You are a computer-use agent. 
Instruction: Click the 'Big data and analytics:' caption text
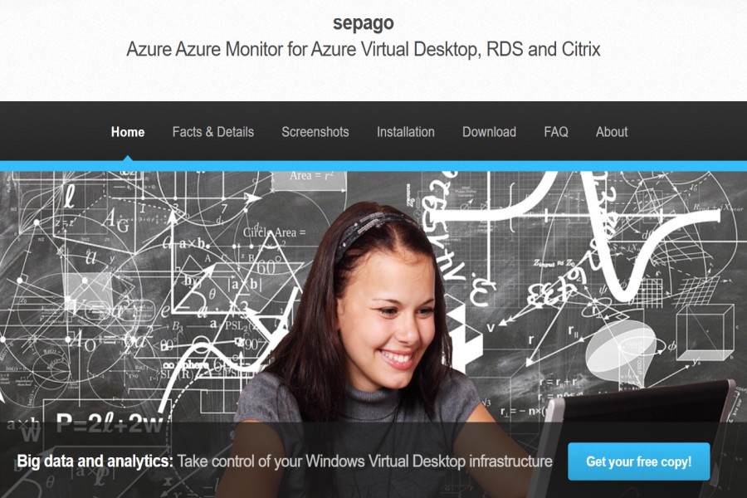pyautogui.click(x=95, y=461)
